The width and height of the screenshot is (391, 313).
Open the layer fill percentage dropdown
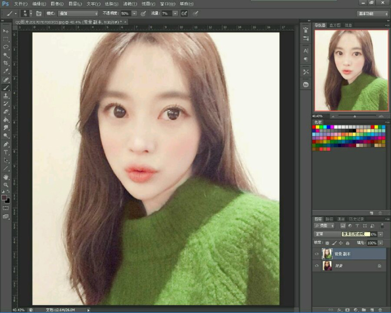click(x=381, y=243)
